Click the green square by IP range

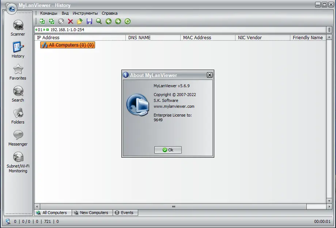click(48, 30)
